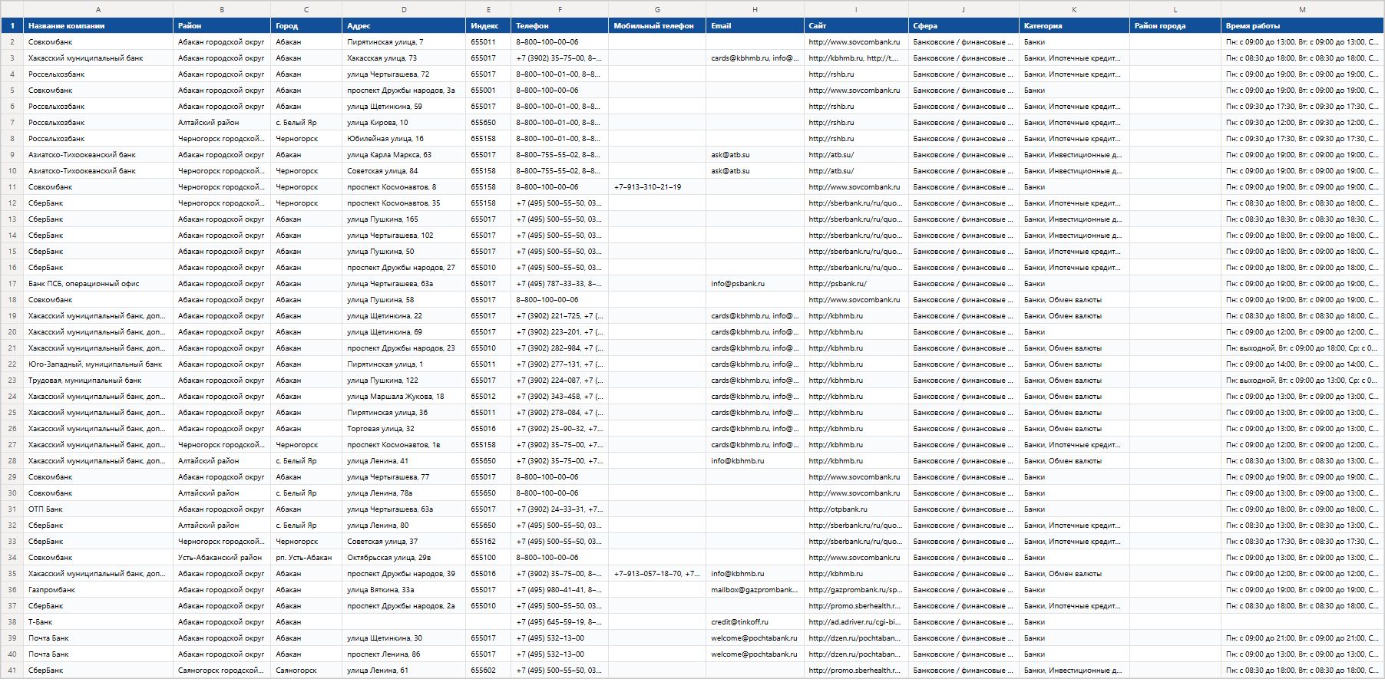
Task: Select the site cell "http://psbank.ru/"
Action: (856, 284)
